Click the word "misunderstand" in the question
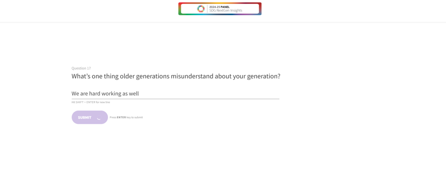The height and width of the screenshot is (188, 446). [192, 76]
